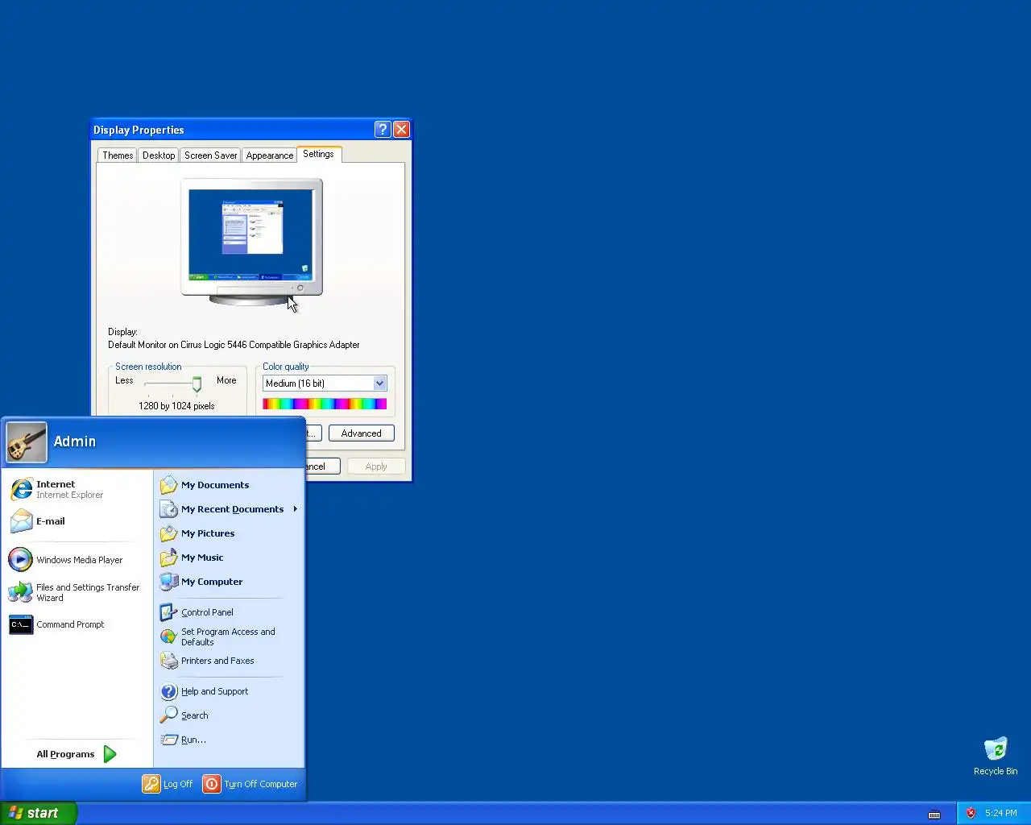
Task: Open Control Panel icon
Action: coord(168,612)
